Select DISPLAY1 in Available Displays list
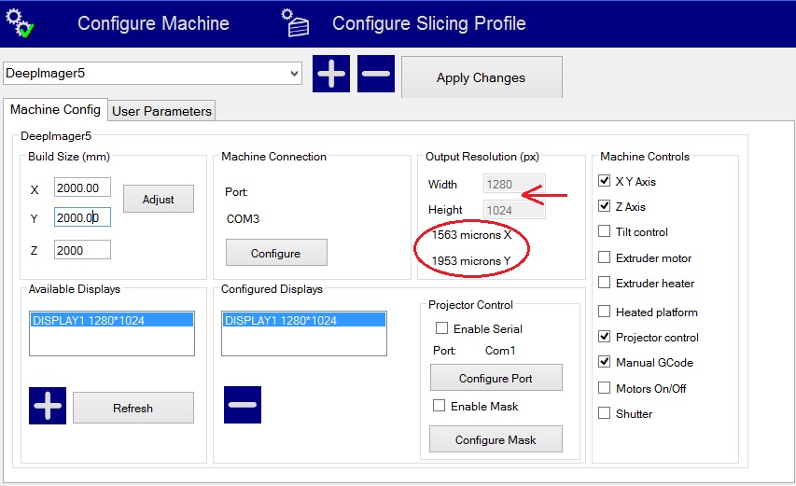Screen dimensions: 796x486 [111, 320]
